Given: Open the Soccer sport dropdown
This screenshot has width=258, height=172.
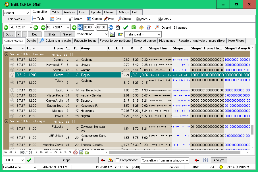Looking at the screenshot, I should pyautogui.click(x=16, y=13).
